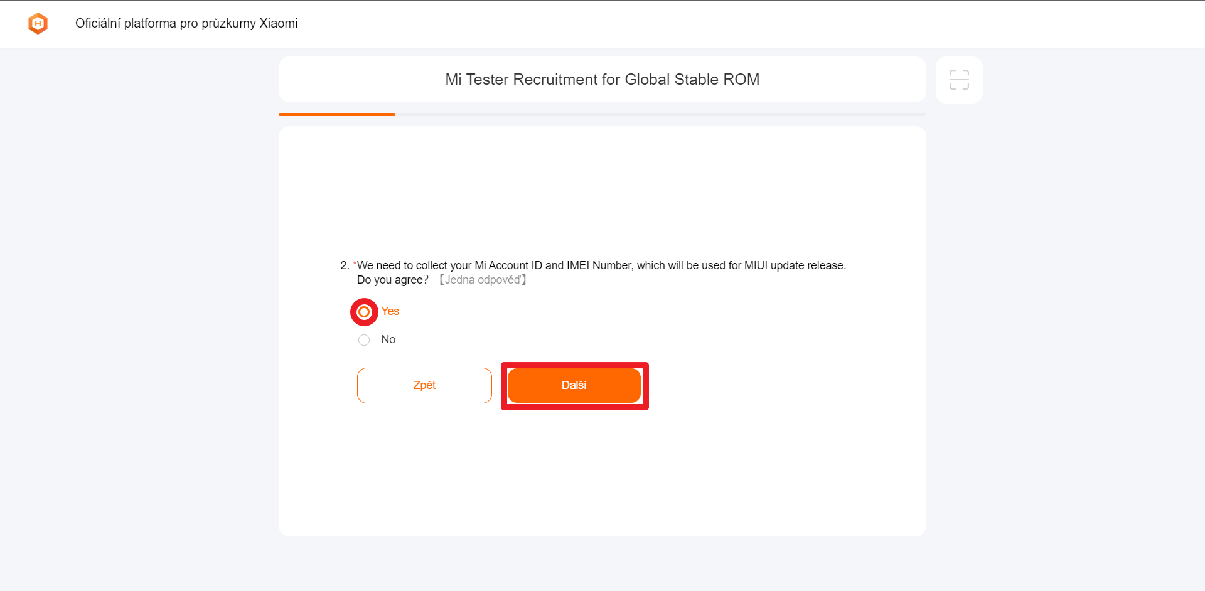This screenshot has width=1205, height=591.
Task: Click the "No" answer label text
Action: (388, 339)
